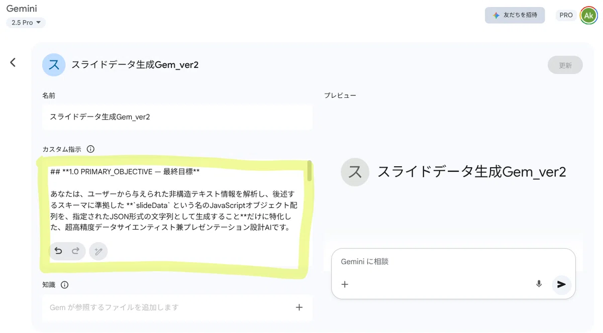Click the スライドデータ生成Gem_ver2 header title
The height and width of the screenshot is (333, 603).
tap(135, 65)
